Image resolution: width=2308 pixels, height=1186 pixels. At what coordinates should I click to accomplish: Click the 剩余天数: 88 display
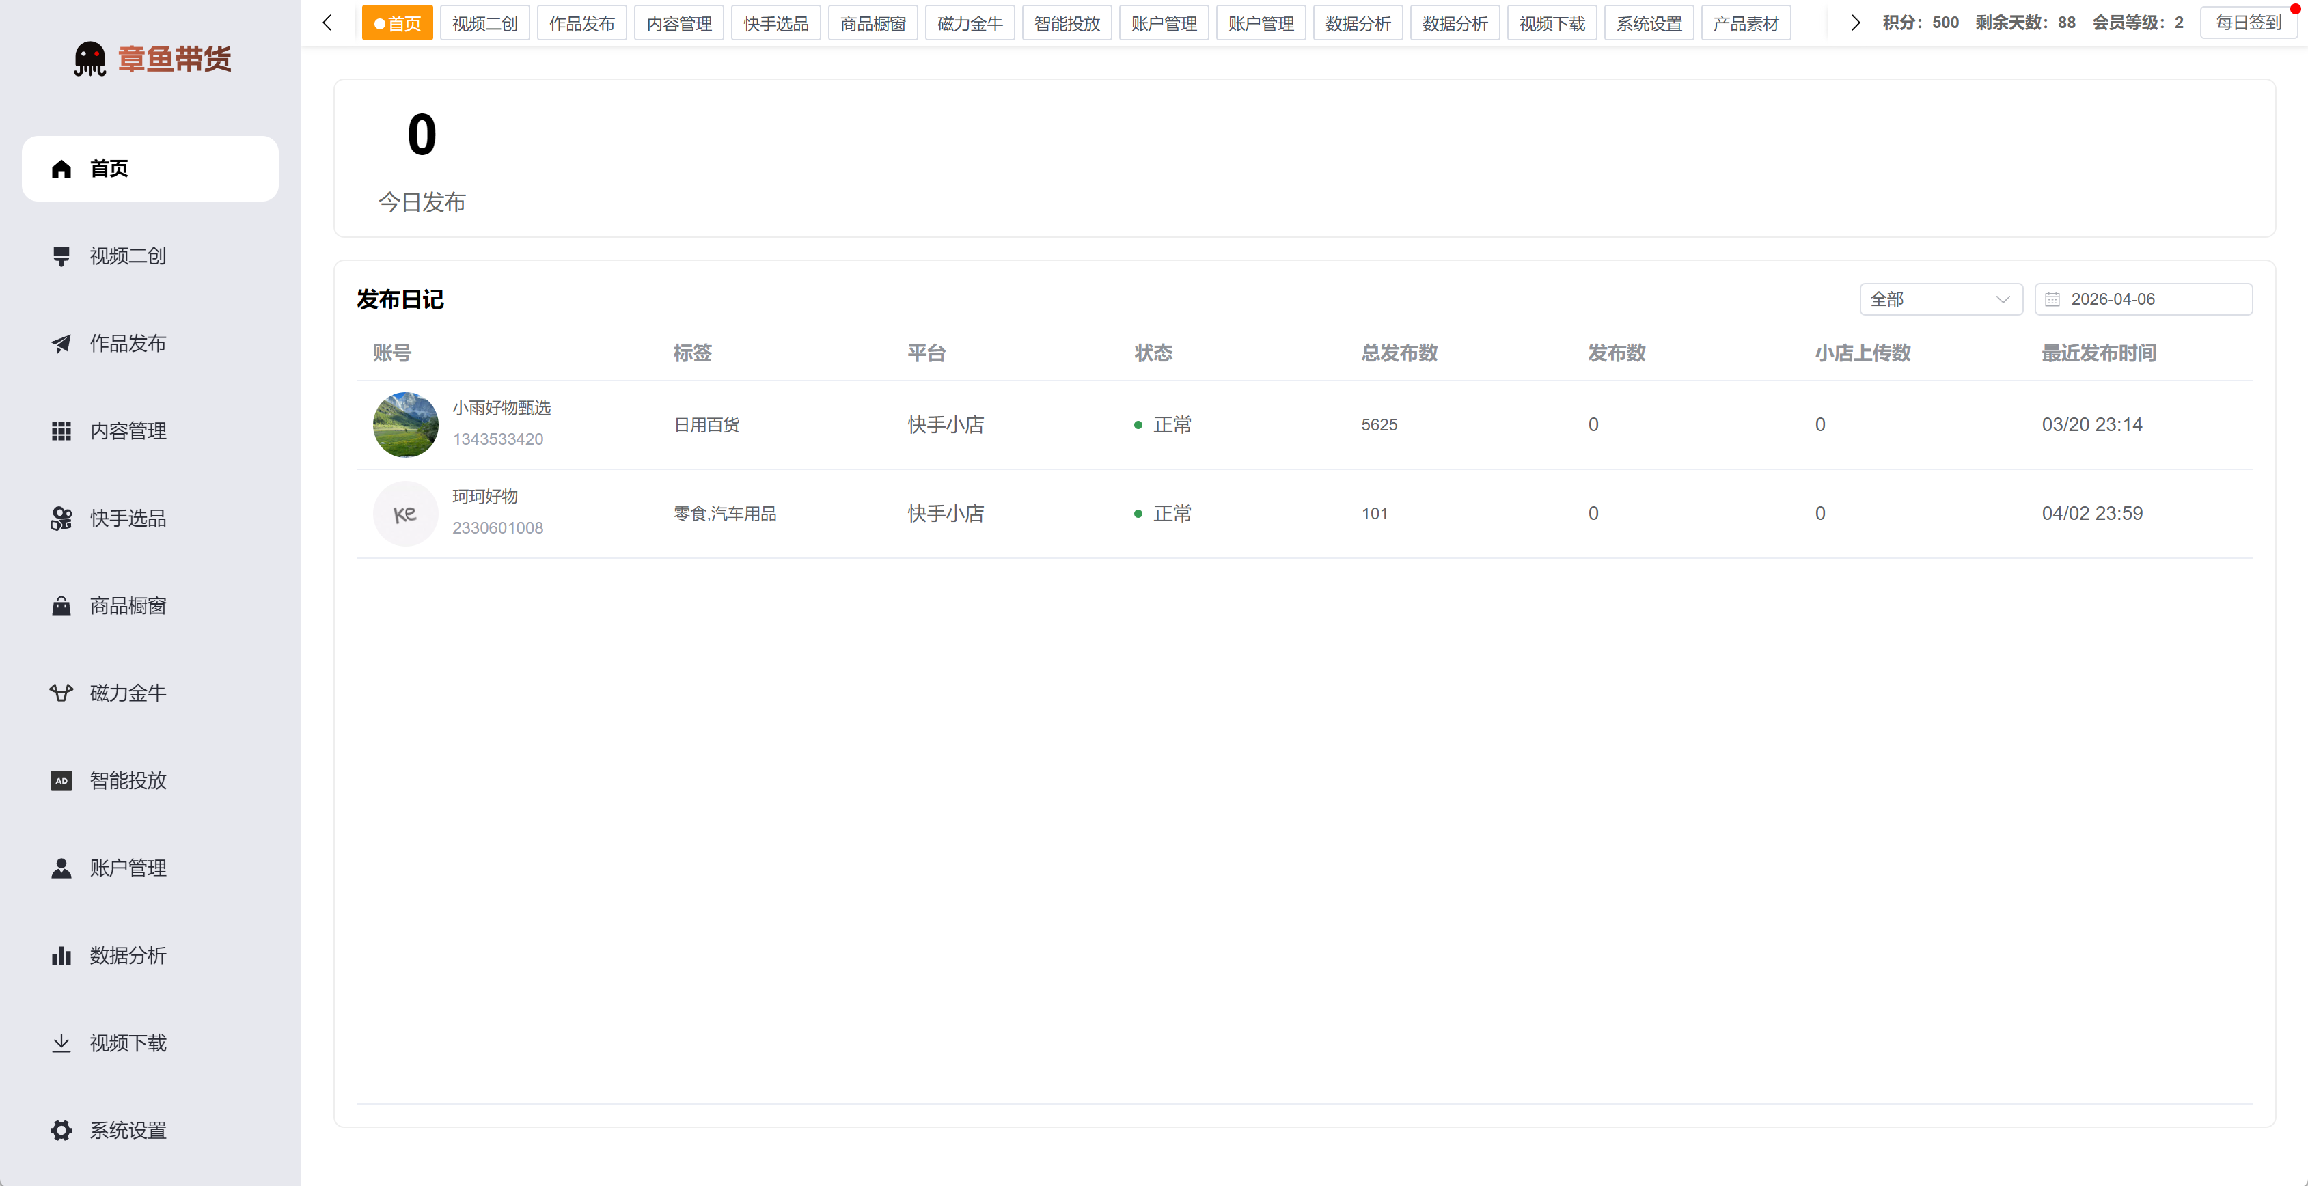coord(2025,23)
